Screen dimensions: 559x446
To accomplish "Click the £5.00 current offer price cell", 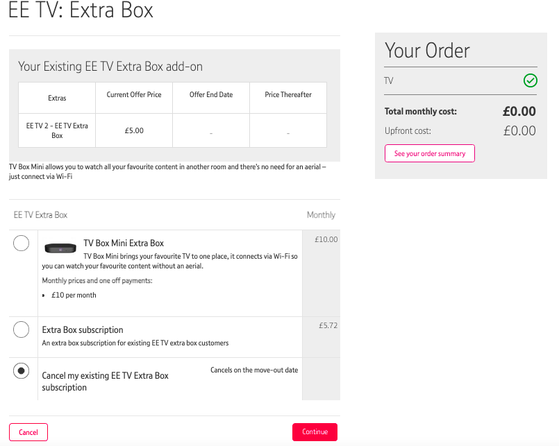I will click(134, 130).
